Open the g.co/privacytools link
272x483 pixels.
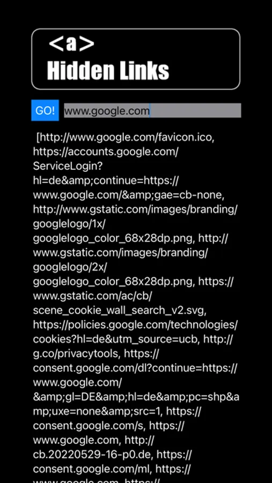(76, 354)
